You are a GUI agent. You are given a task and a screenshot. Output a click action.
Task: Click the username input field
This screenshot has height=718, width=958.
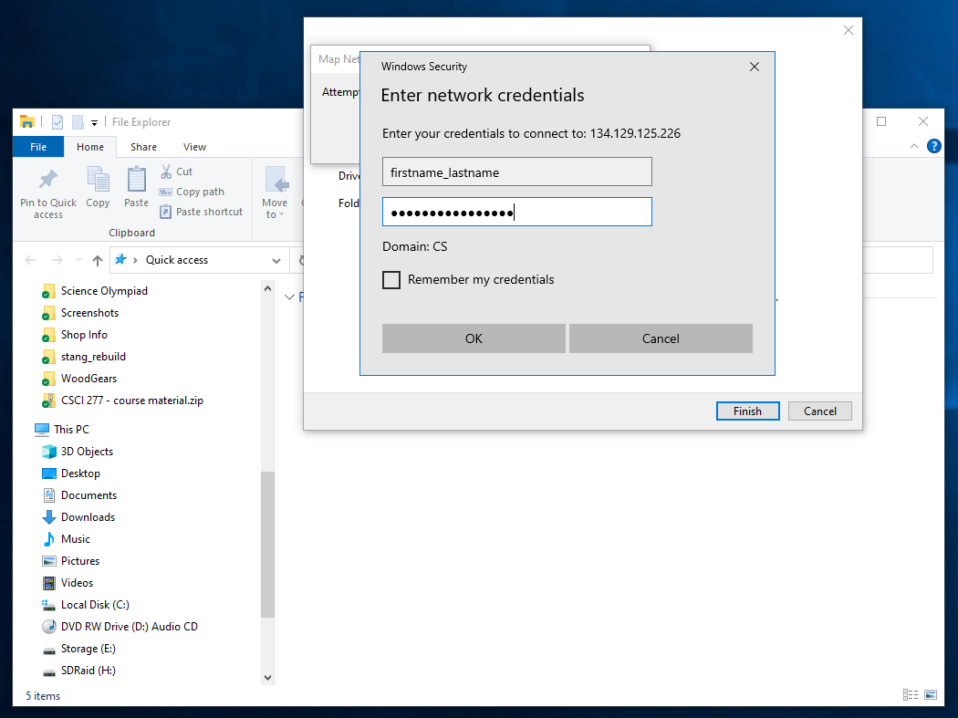point(516,172)
